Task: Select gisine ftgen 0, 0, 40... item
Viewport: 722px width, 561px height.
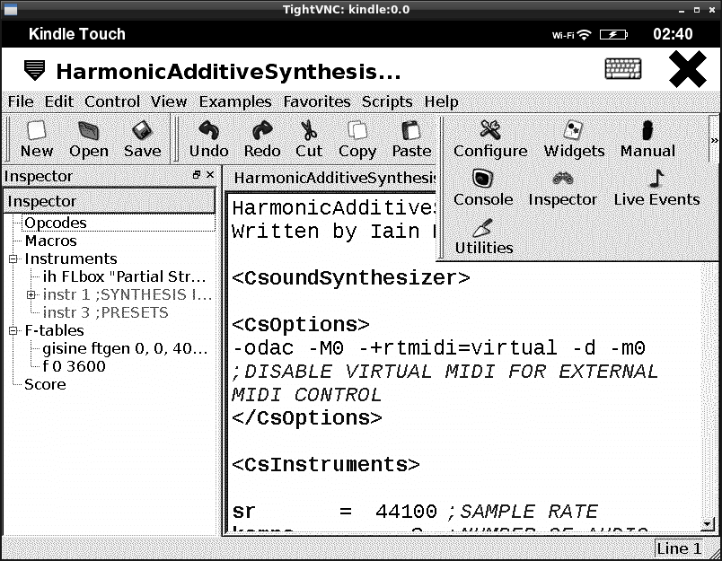Action: 125,348
